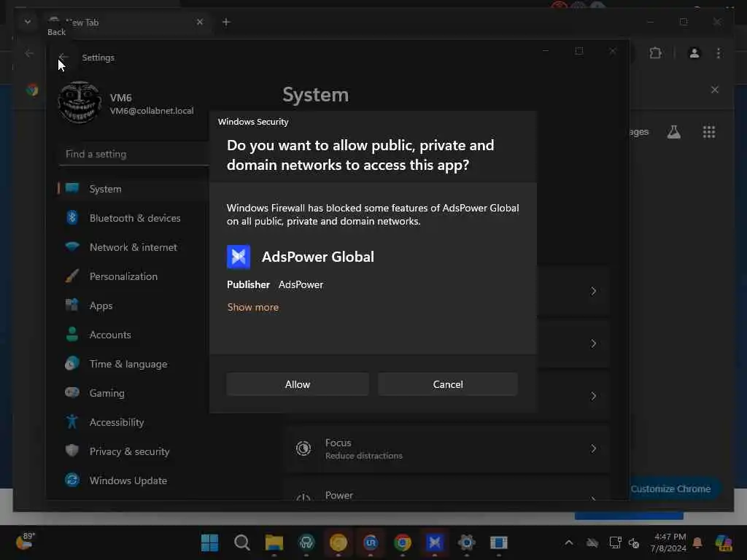Open Copilot icon in taskbar corner
This screenshot has width=747, height=560.
724,542
